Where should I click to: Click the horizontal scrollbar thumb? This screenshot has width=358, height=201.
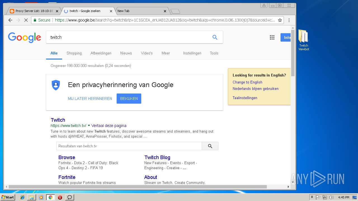pos(138,187)
